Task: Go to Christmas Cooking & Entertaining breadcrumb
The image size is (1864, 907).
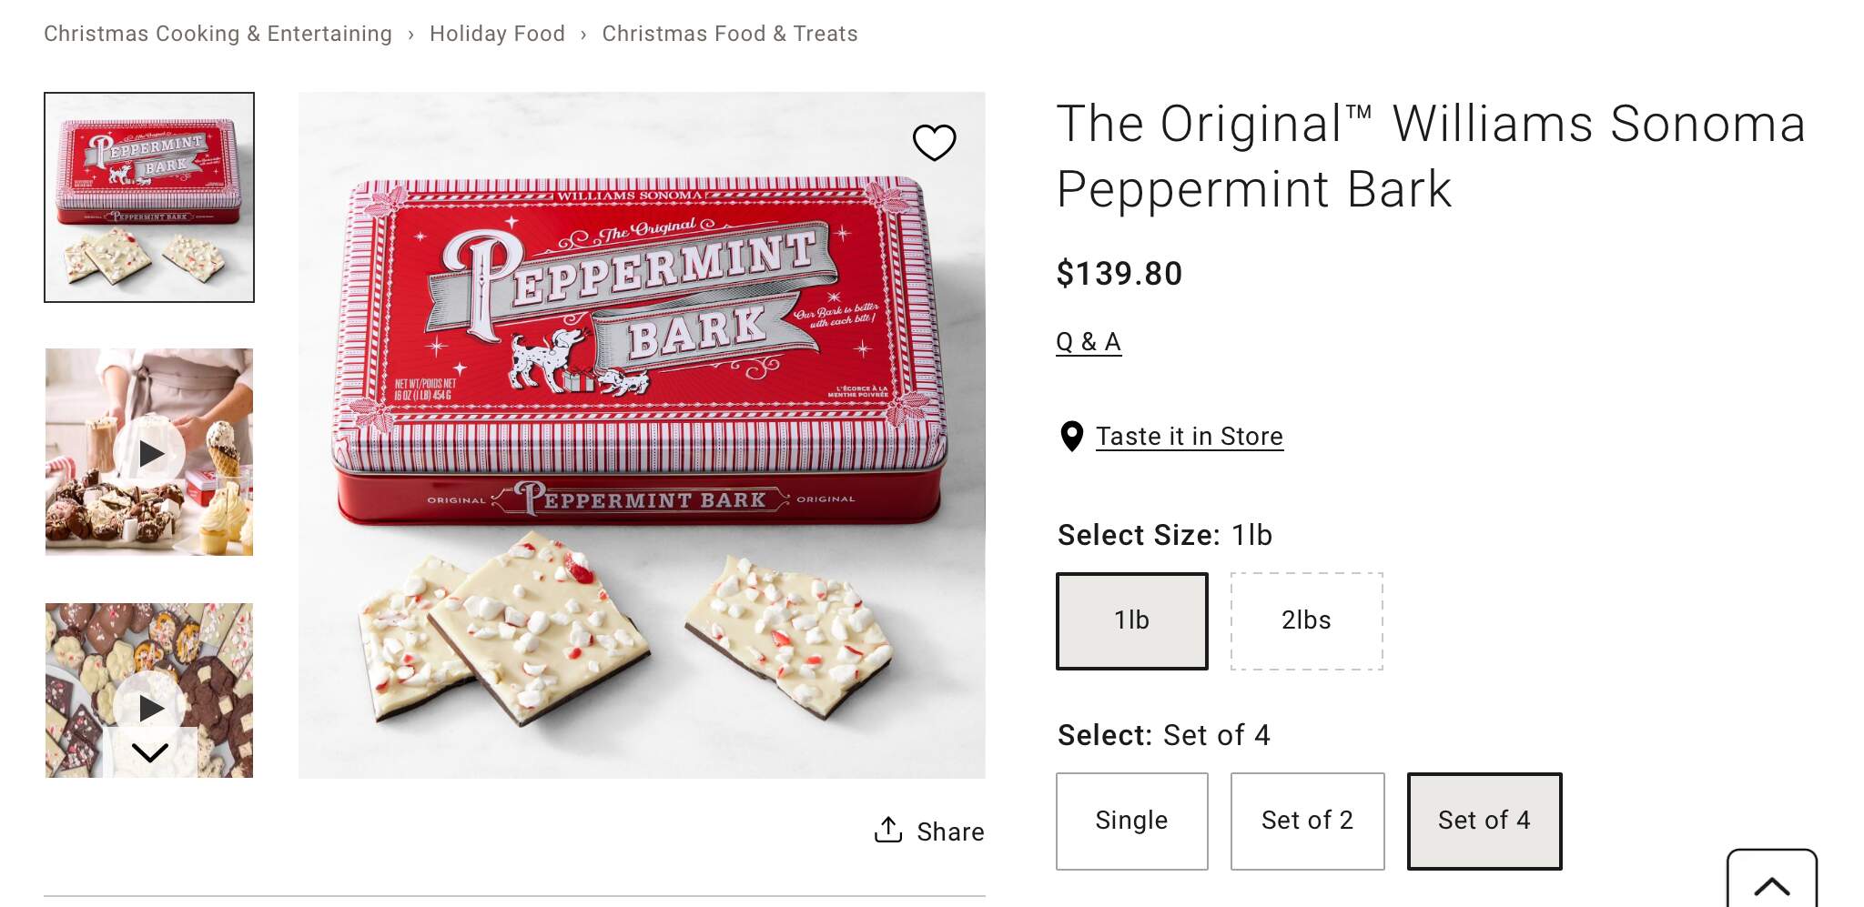Action: click(218, 34)
